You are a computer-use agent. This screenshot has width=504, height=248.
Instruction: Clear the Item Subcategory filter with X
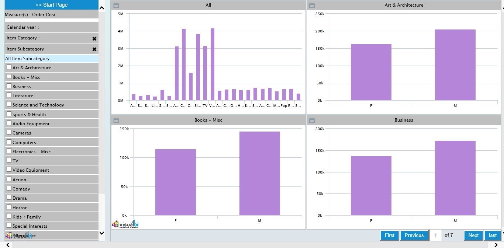click(94, 49)
